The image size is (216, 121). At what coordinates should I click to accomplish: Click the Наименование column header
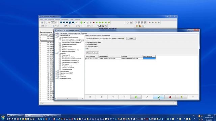point(110,56)
